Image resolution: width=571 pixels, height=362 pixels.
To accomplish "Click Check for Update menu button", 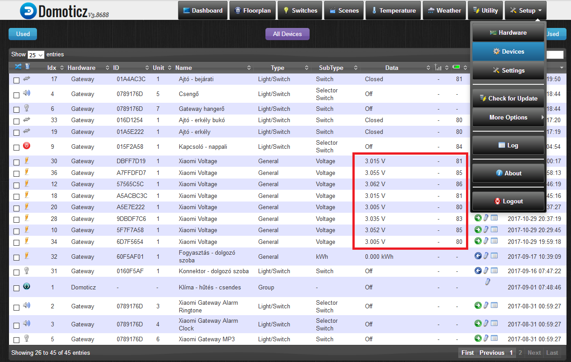I will pyautogui.click(x=508, y=98).
